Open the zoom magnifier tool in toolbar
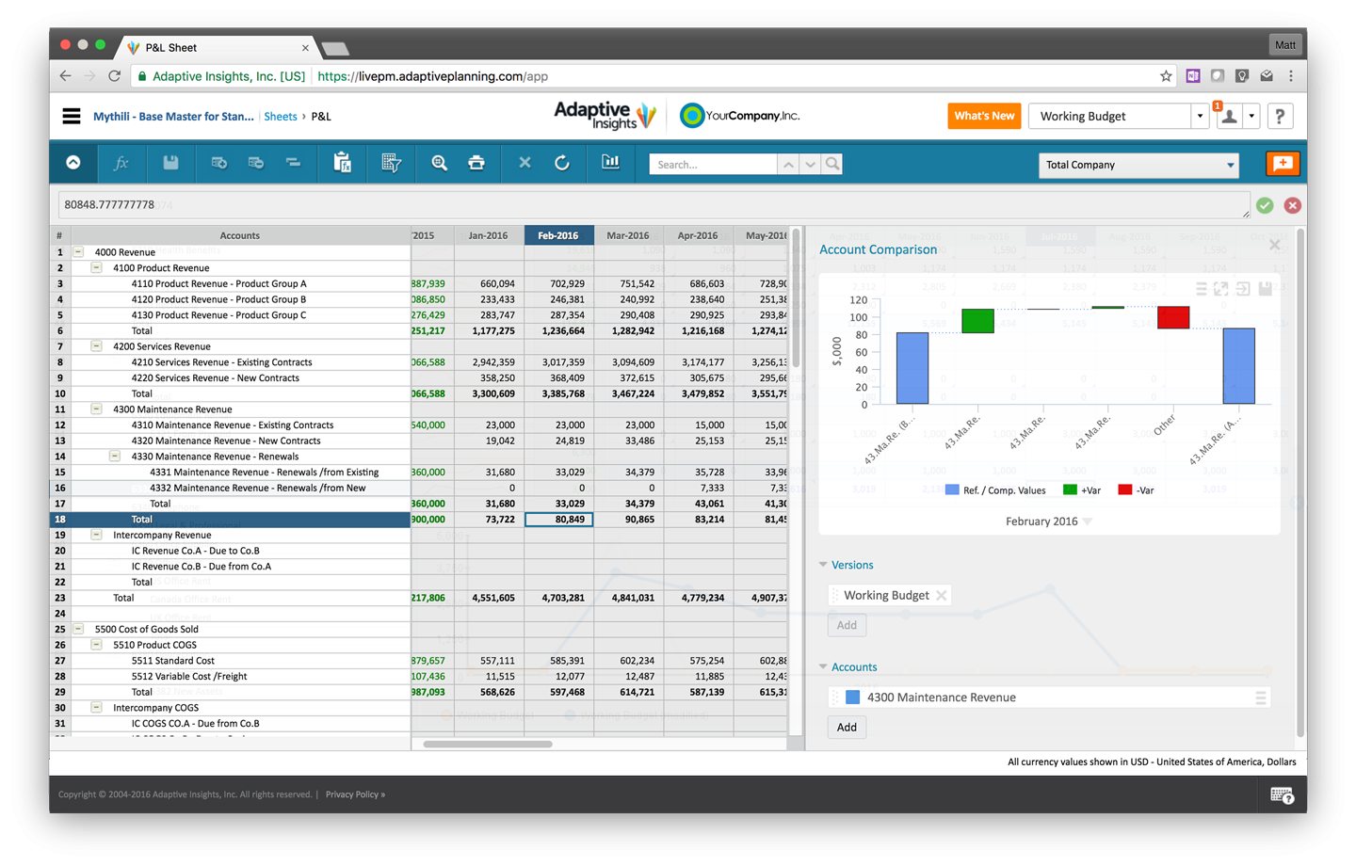This screenshot has height=866, width=1356. (x=439, y=163)
